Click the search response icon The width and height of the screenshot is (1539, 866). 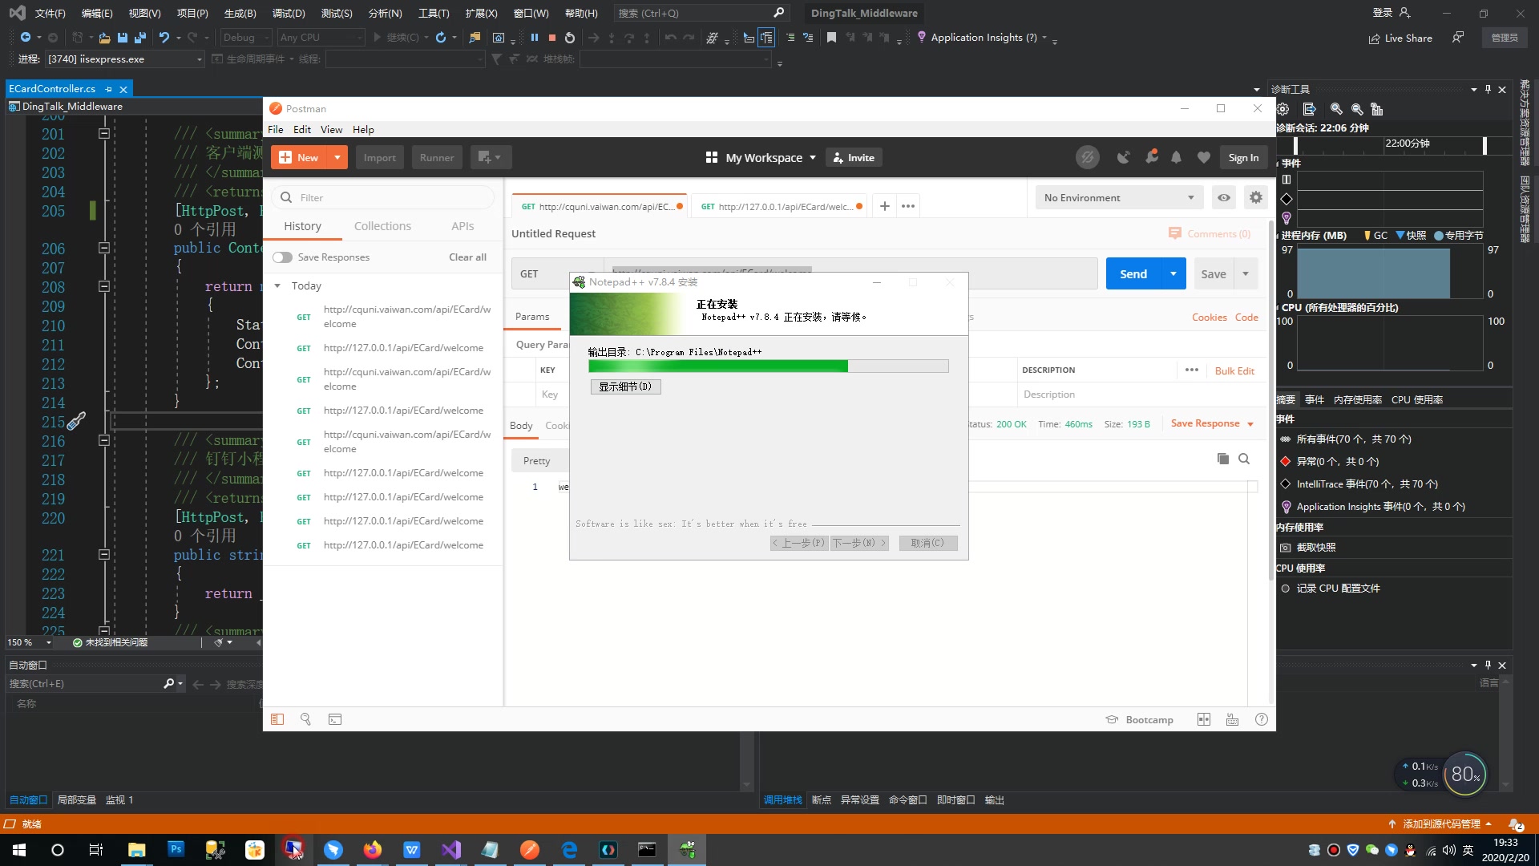tap(1244, 459)
